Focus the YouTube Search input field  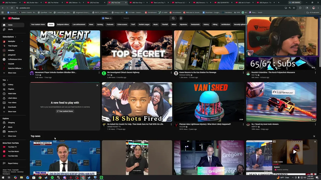pyautogui.click(x=146, y=18)
